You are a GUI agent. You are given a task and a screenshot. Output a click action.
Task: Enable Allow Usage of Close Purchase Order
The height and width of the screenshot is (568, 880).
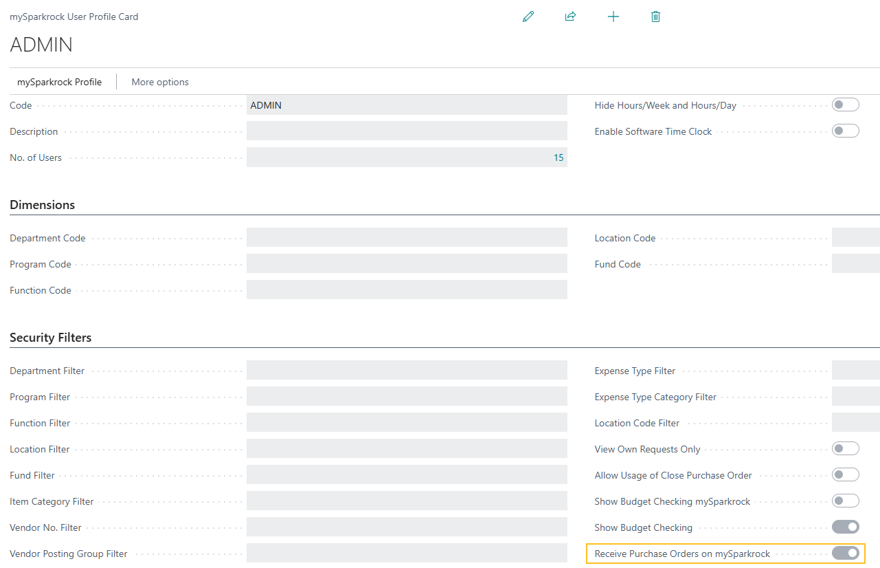pos(845,474)
